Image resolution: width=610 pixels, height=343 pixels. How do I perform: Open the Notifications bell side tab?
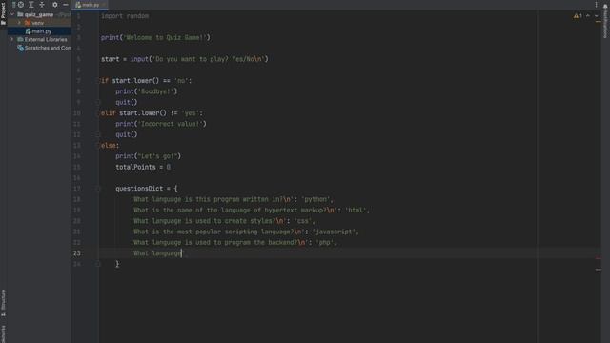click(605, 20)
